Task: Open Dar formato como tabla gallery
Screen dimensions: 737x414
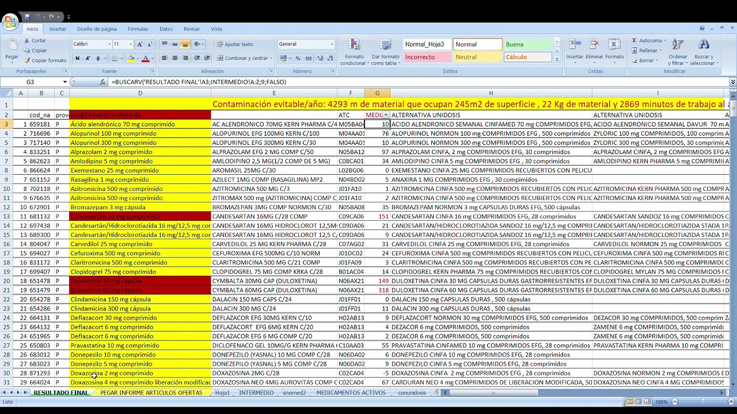Action: (x=385, y=52)
